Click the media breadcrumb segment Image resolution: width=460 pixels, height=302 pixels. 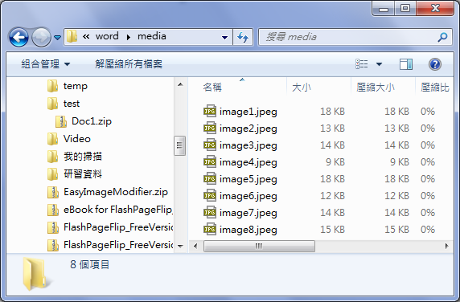tap(152, 36)
